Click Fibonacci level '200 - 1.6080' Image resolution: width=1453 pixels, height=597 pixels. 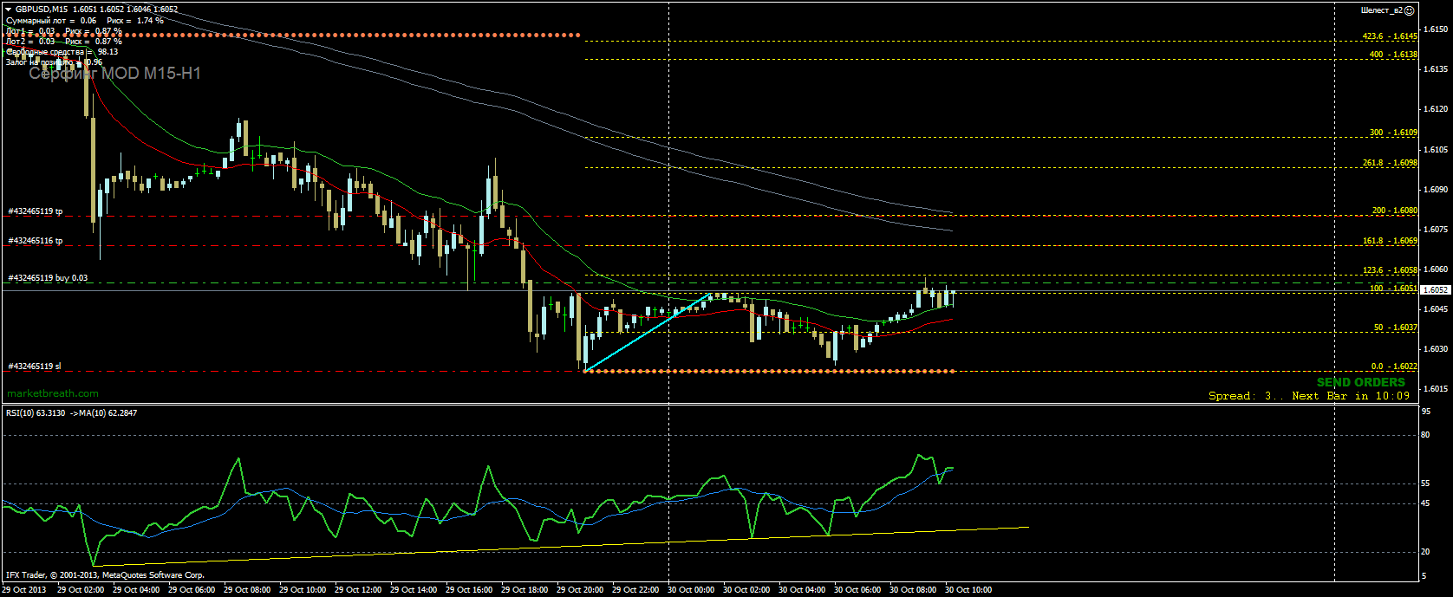(x=1394, y=211)
